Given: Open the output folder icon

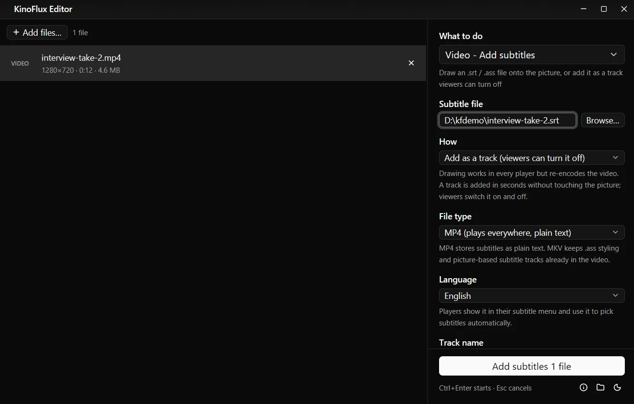Looking at the screenshot, I should pos(600,387).
